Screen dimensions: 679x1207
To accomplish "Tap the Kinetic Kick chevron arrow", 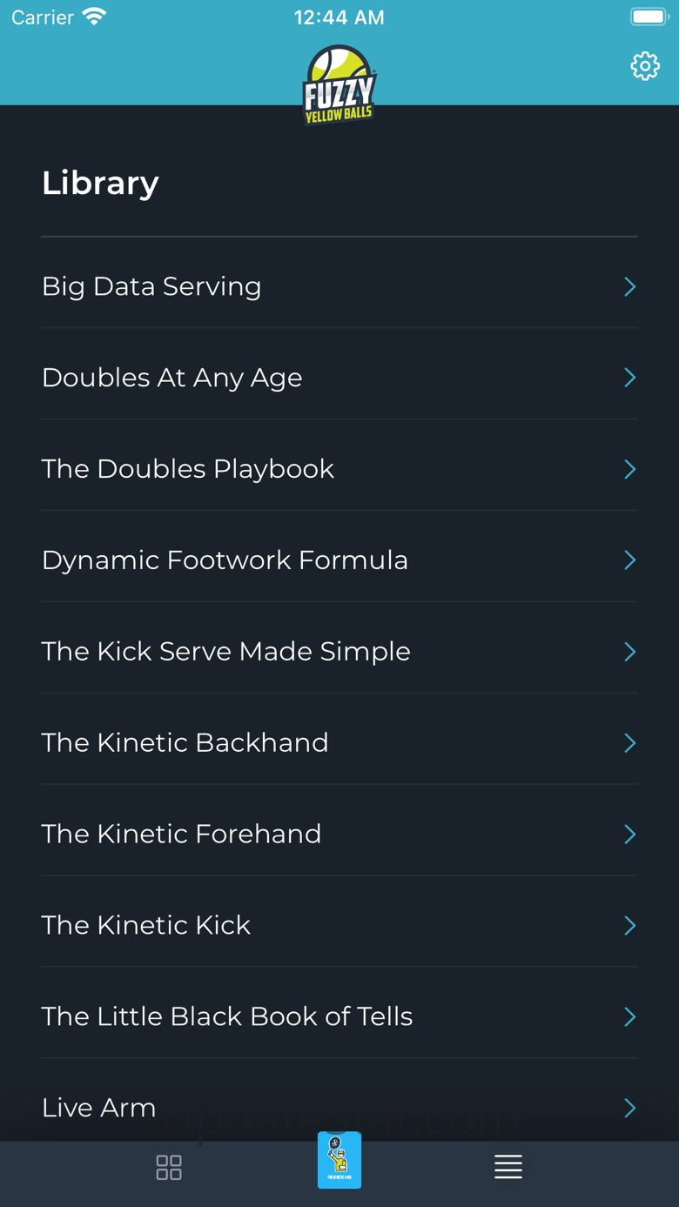I will (x=630, y=925).
